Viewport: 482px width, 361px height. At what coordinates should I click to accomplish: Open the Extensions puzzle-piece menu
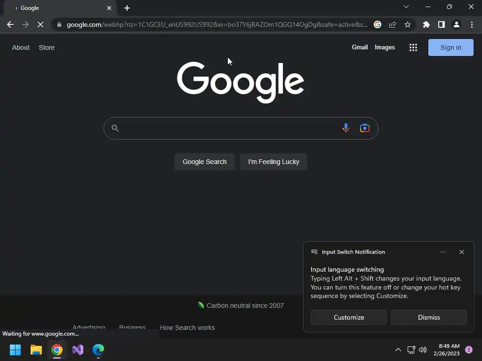coord(426,24)
